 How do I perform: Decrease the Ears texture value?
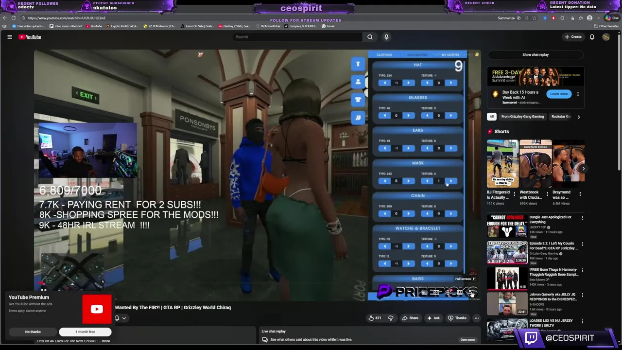tap(427, 148)
